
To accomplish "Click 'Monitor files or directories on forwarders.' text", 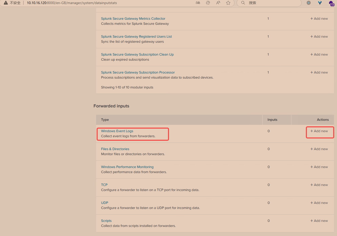I will pyautogui.click(x=133, y=154).
